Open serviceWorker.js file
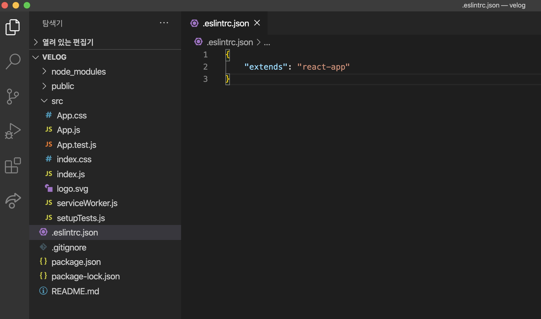Image resolution: width=541 pixels, height=319 pixels. 105,203
